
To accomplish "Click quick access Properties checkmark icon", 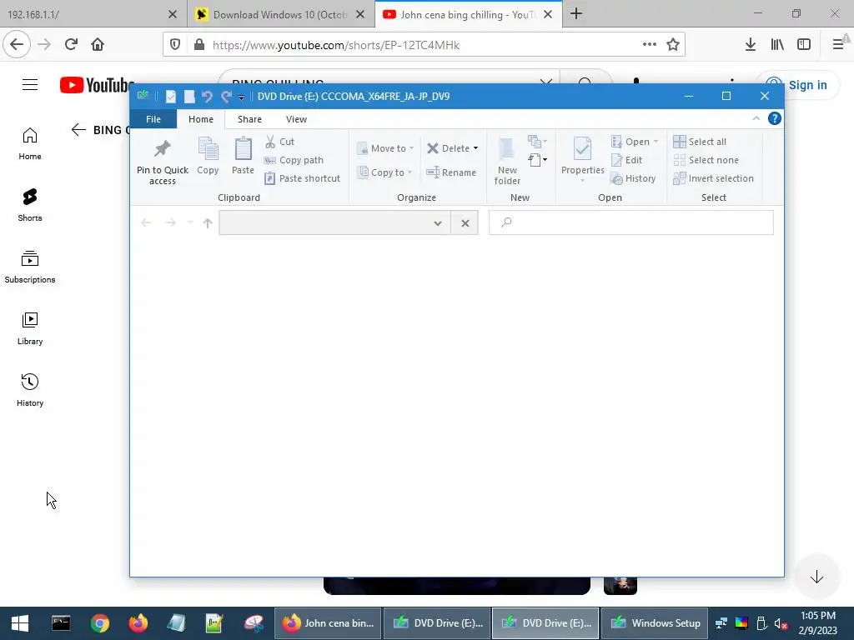I will tap(171, 97).
